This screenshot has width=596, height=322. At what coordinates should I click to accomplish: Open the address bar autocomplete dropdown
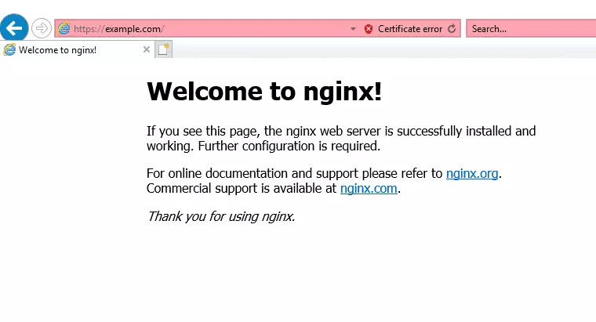click(353, 29)
